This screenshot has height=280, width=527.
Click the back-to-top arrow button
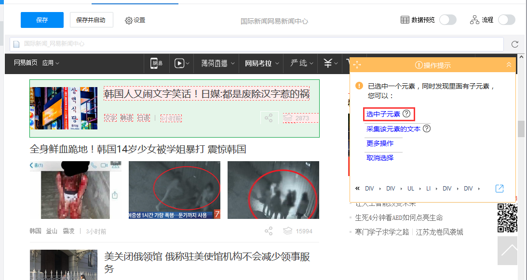[508, 251]
